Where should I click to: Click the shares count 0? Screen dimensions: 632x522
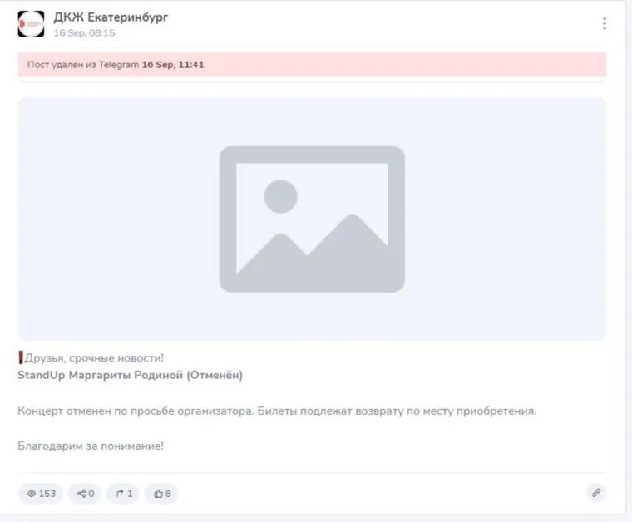(x=91, y=494)
